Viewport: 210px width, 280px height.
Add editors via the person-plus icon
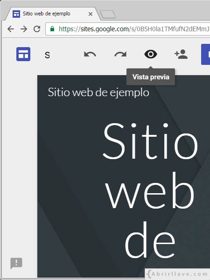pos(181,54)
